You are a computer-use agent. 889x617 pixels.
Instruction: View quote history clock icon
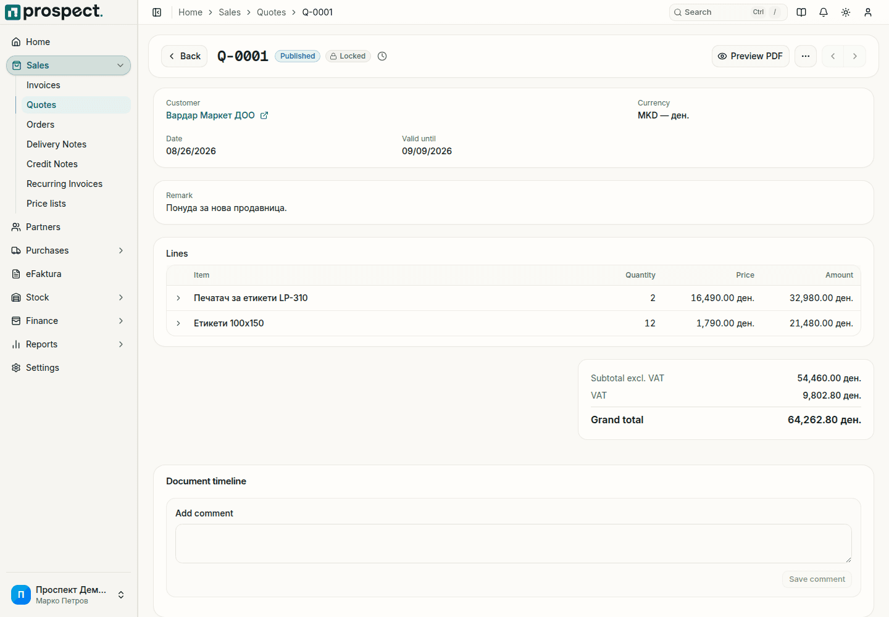[382, 56]
